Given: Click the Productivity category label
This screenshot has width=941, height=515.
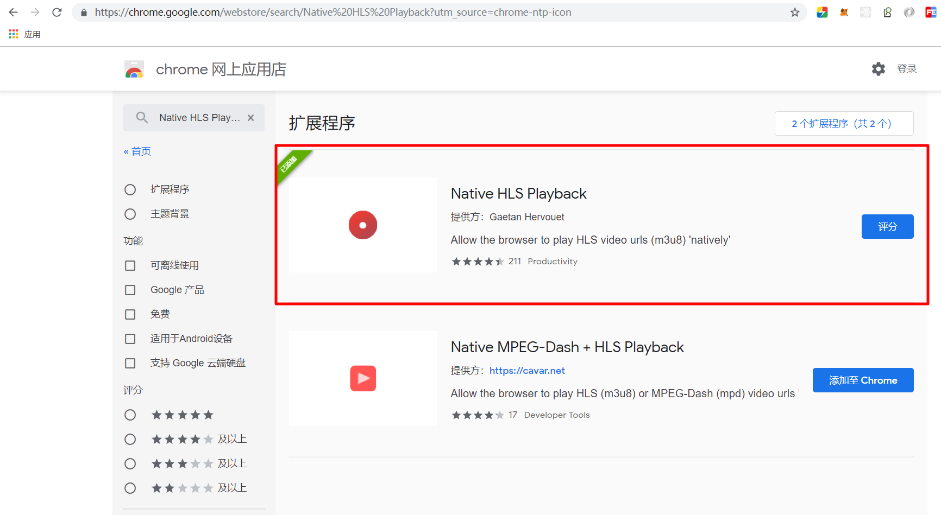Looking at the screenshot, I should coord(553,262).
